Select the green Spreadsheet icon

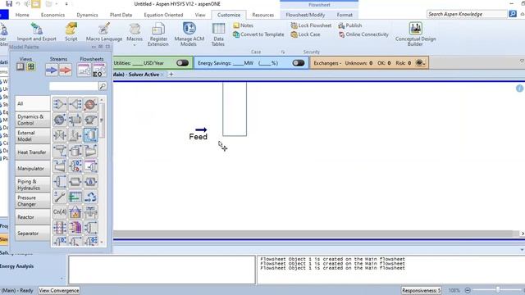(x=75, y=197)
